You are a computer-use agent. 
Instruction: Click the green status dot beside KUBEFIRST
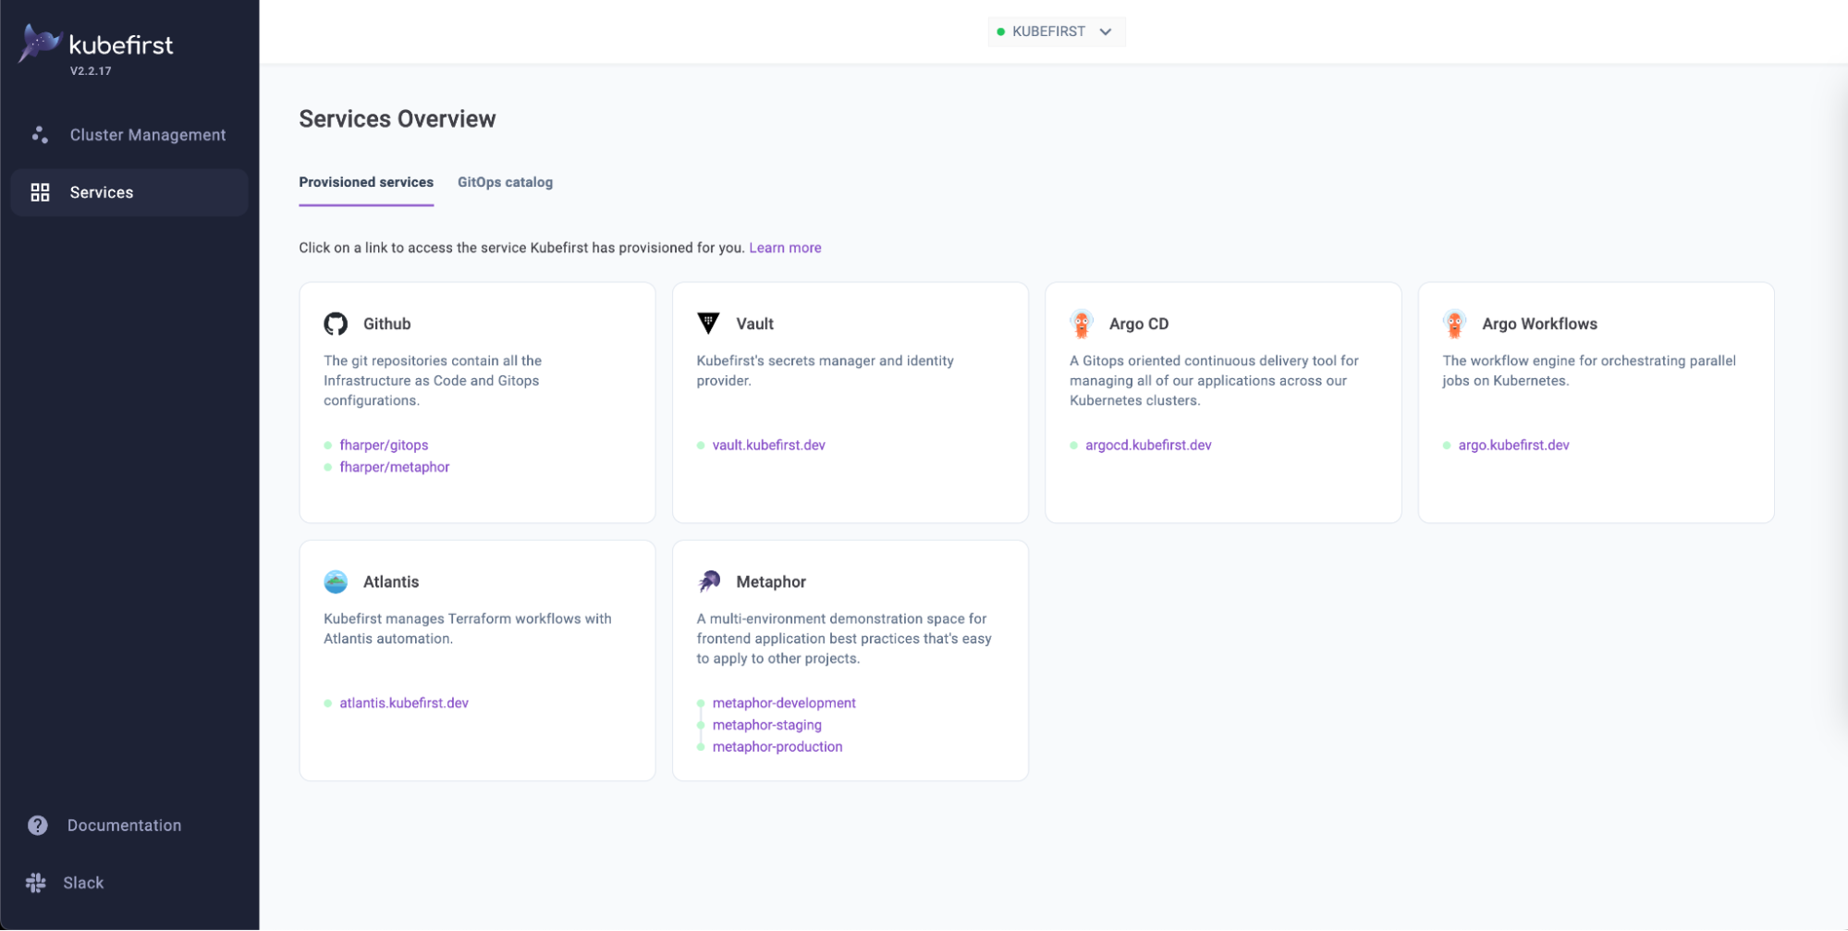tap(1000, 31)
